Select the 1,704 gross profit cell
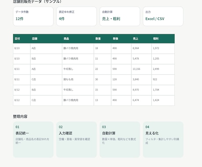The image size is (202, 167). [x=163, y=90]
